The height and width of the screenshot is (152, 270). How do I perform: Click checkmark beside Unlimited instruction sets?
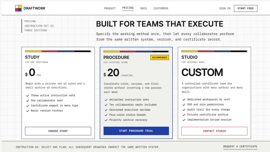(106, 100)
